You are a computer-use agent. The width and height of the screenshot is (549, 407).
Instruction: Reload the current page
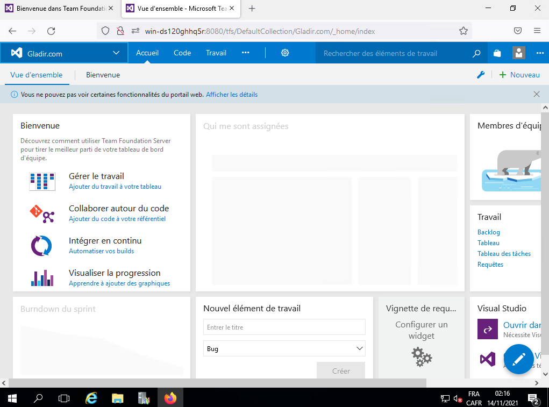coord(51,31)
